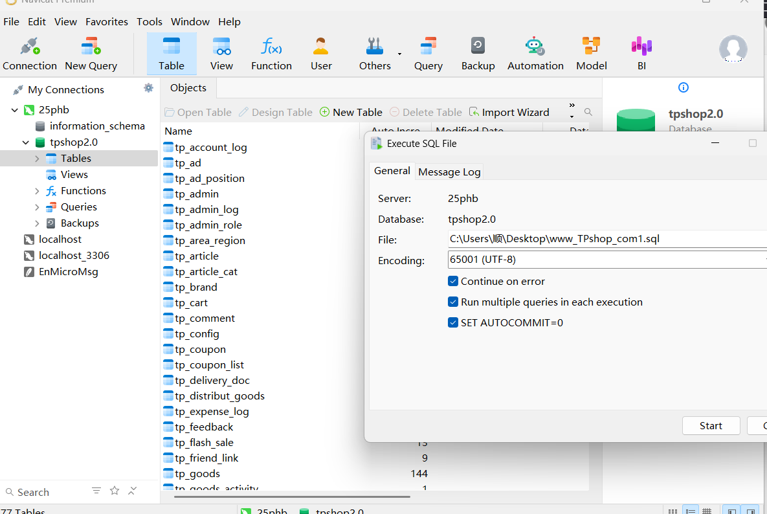The height and width of the screenshot is (514, 767).
Task: Open the Edit menu
Action: pos(37,21)
